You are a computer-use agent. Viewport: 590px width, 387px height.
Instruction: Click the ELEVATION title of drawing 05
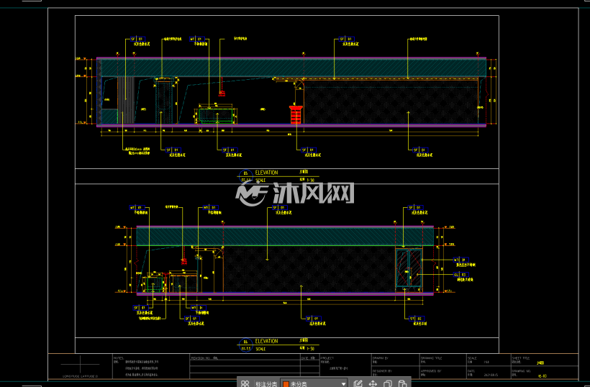coord(266,173)
